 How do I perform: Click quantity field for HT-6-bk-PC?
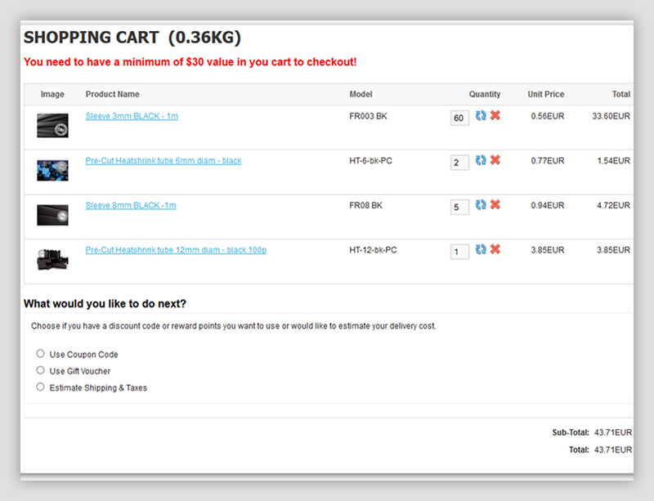pyautogui.click(x=459, y=163)
